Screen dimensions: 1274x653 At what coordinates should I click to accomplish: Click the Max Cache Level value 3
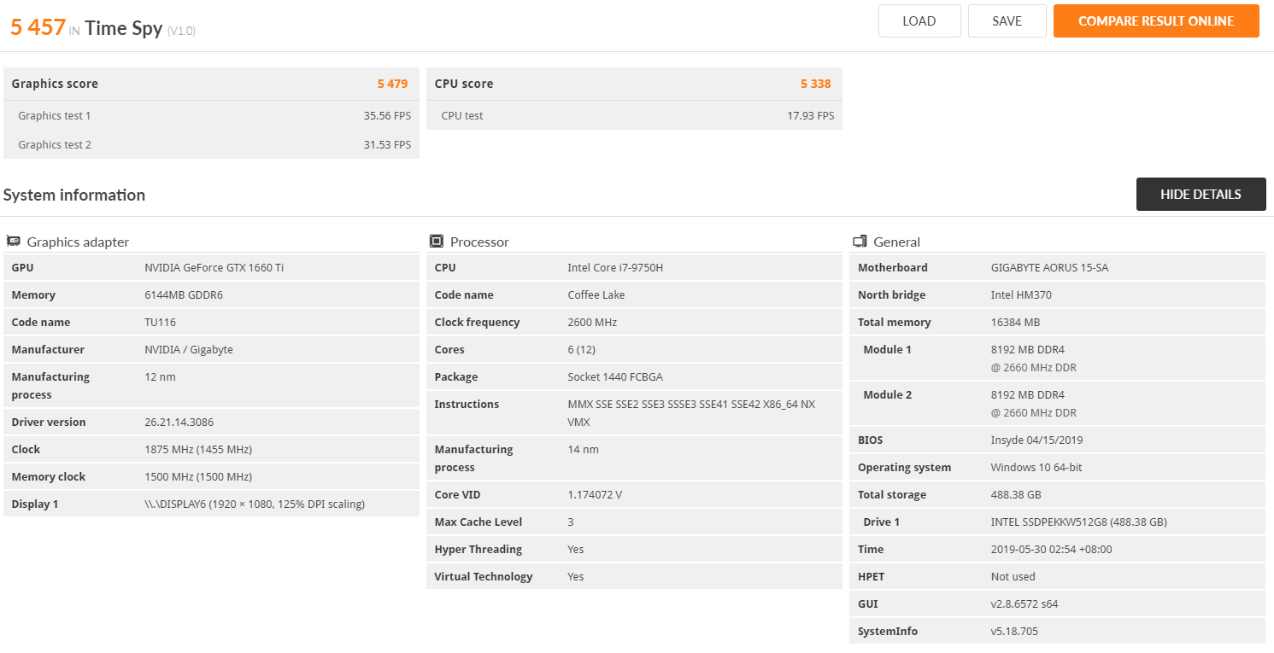(x=571, y=522)
